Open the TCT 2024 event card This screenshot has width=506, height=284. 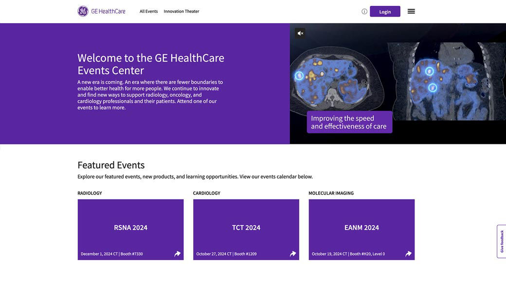coord(246,230)
